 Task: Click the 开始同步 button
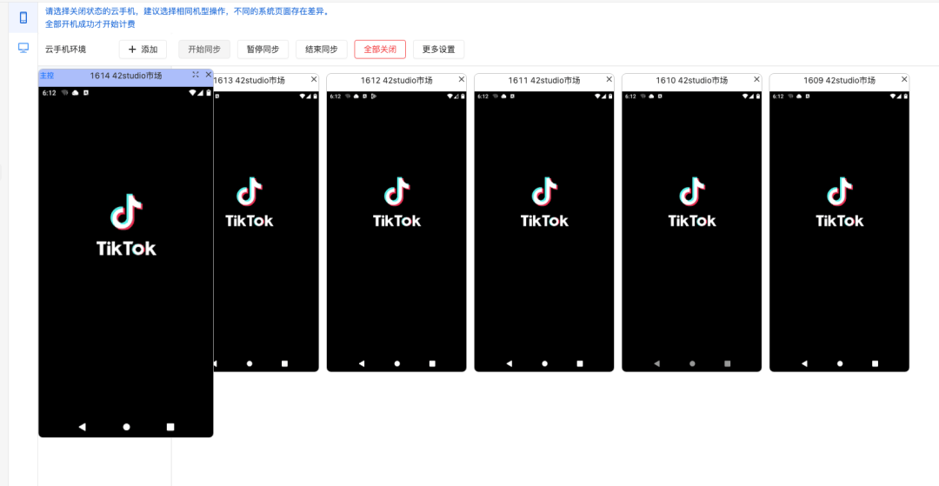click(x=204, y=50)
